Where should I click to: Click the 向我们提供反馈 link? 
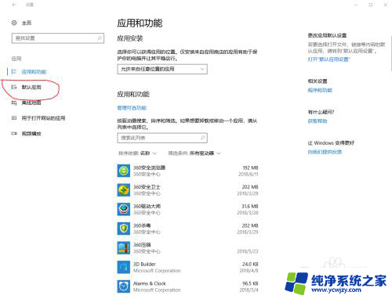click(x=325, y=152)
